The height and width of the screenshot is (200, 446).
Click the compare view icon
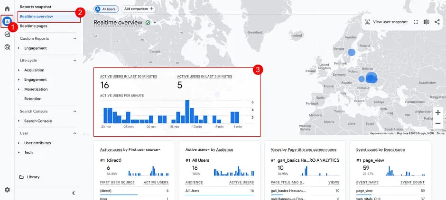[427, 22]
